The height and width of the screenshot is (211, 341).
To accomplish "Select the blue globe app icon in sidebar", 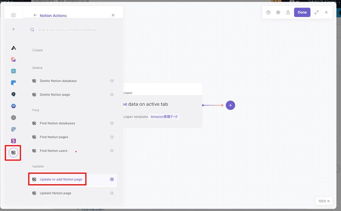I will tap(14, 106).
